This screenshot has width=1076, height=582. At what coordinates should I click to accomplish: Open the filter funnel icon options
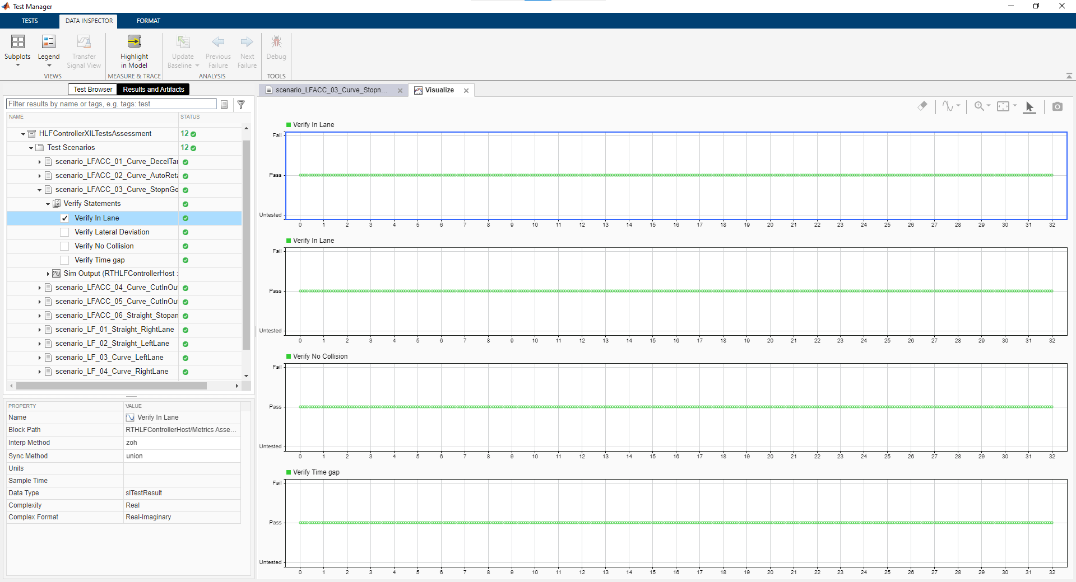click(x=241, y=105)
